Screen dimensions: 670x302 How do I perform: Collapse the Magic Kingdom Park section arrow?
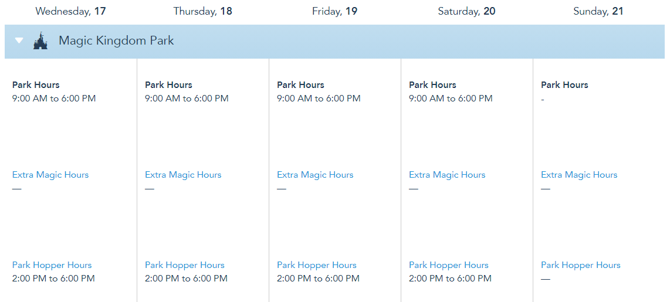(x=19, y=41)
